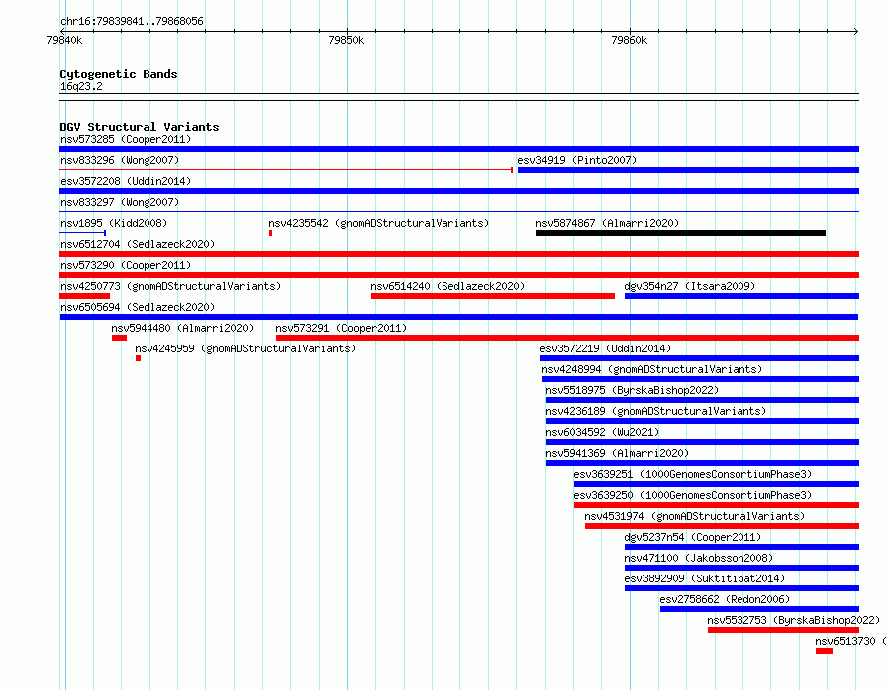This screenshot has height=690, width=887.
Task: Open esv34919 (Pinto2007) variant label
Action: (x=577, y=160)
